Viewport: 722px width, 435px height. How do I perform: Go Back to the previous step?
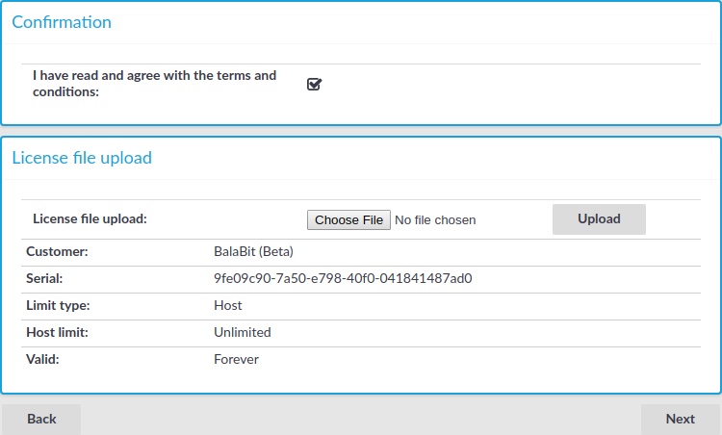[41, 419]
